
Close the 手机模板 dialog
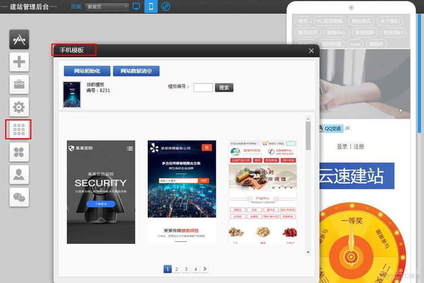[311, 51]
